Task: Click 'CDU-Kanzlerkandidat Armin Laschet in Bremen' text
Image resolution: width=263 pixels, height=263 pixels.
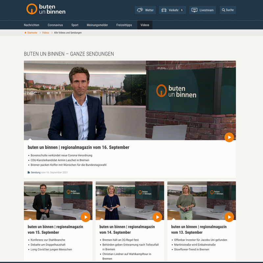Action: (x=60, y=160)
